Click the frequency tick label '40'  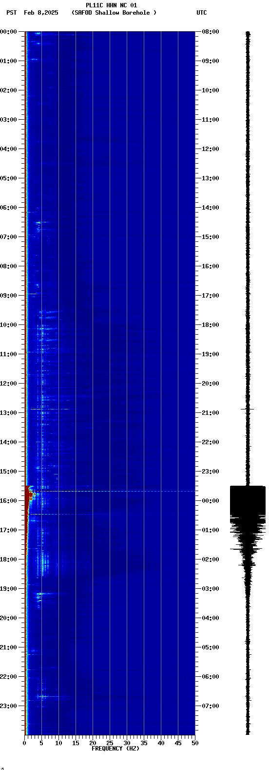tap(161, 743)
